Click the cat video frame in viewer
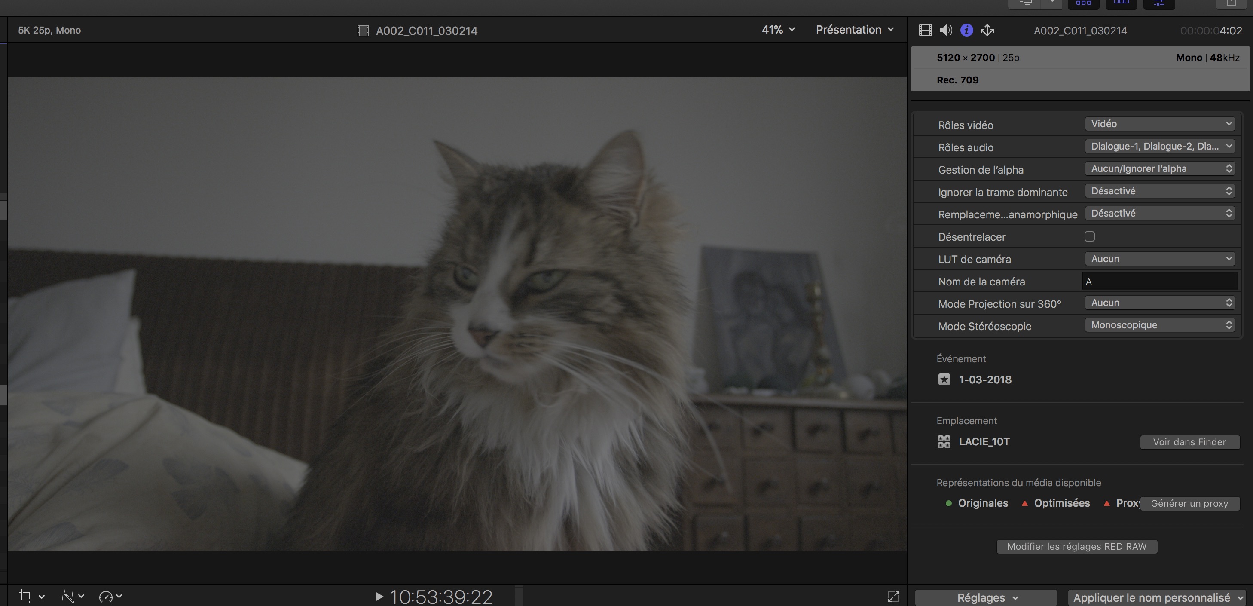 point(457,313)
